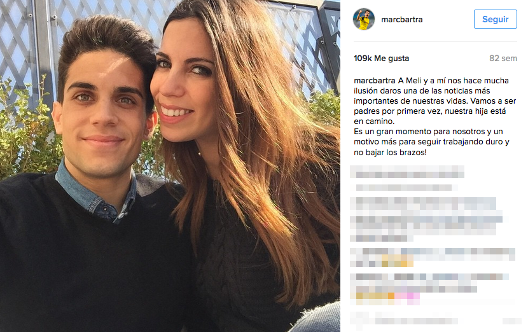Open marcbartra's profile avatar
Viewport: 528px width, 332px height.
pos(364,19)
